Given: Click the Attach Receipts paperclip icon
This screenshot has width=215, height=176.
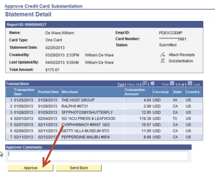Looking at the screenshot, I should click(x=162, y=55).
